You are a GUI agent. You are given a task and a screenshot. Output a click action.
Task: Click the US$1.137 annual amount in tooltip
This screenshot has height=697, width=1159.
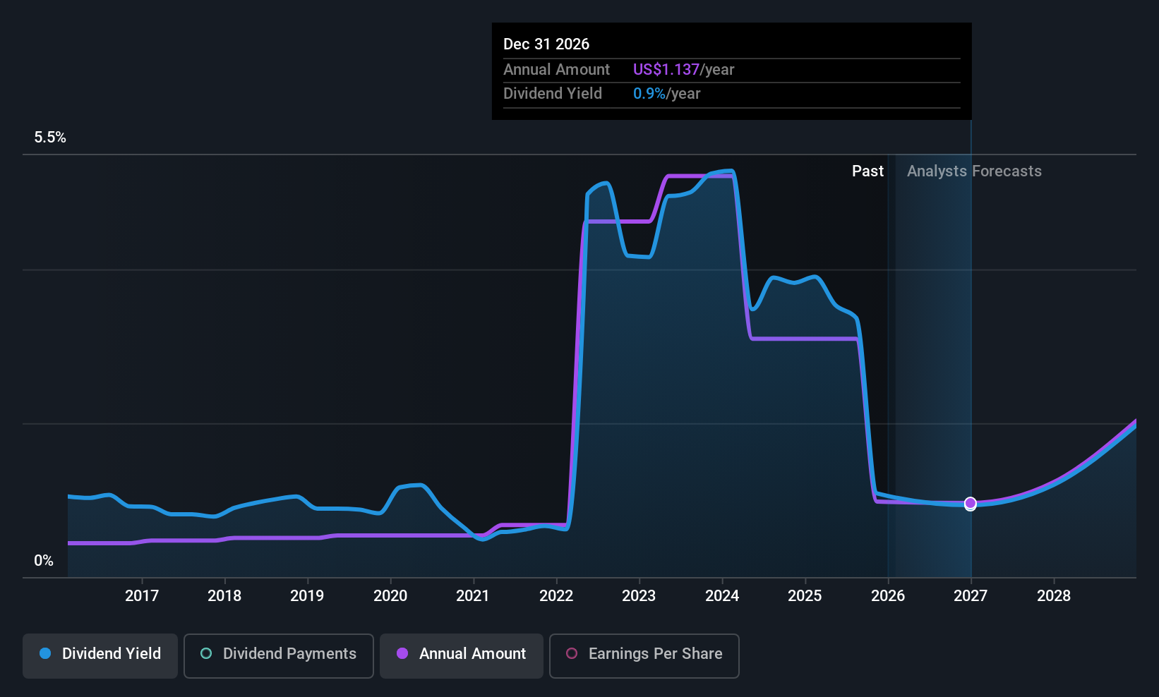666,70
